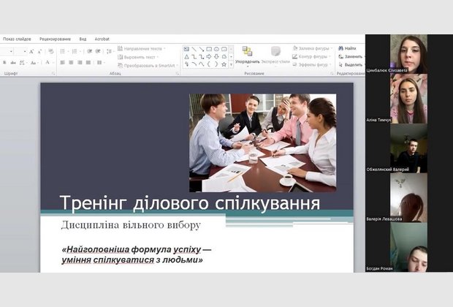Choose the rounded rectangle shape
The height and width of the screenshot is (307, 453).
(x=224, y=49)
